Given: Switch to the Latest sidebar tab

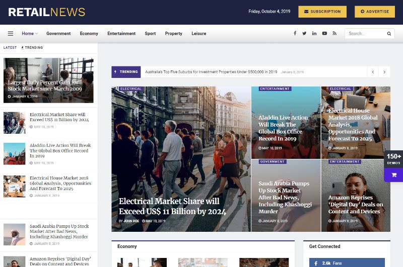Looking at the screenshot, I should point(10,47).
